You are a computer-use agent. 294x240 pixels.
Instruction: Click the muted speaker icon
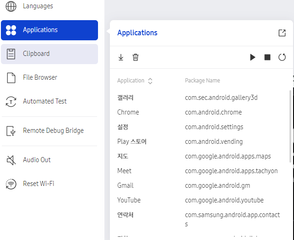tap(11, 160)
